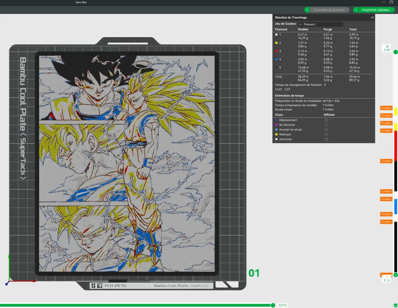Click the timelapse value 6m16s + 52s
This screenshot has width=398, height=308.
coord(331,101)
